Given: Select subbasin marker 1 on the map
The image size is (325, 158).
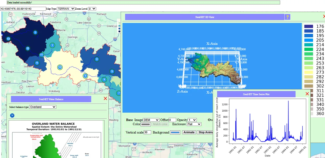Looking at the screenshot, I should (x=35, y=32).
